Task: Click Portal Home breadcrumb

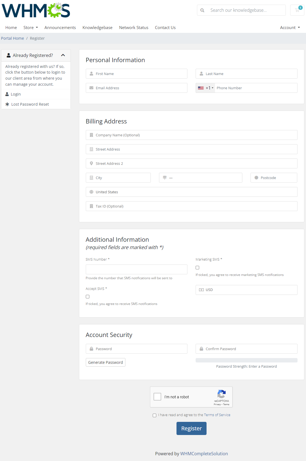Action: (13, 38)
